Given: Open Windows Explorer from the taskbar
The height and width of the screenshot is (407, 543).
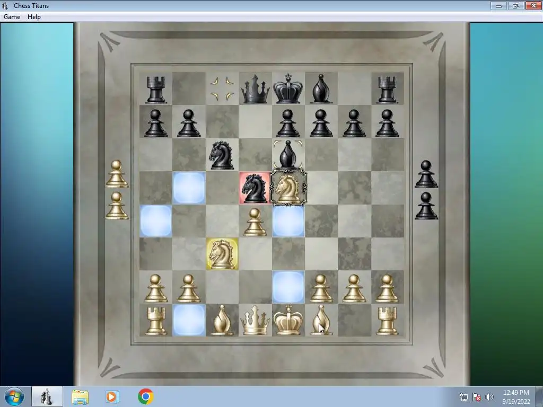Looking at the screenshot, I should pos(80,396).
